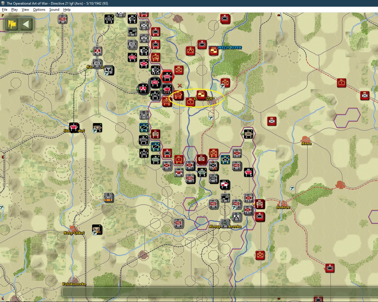Open the File menu
This screenshot has height=302, width=378.
[5, 10]
